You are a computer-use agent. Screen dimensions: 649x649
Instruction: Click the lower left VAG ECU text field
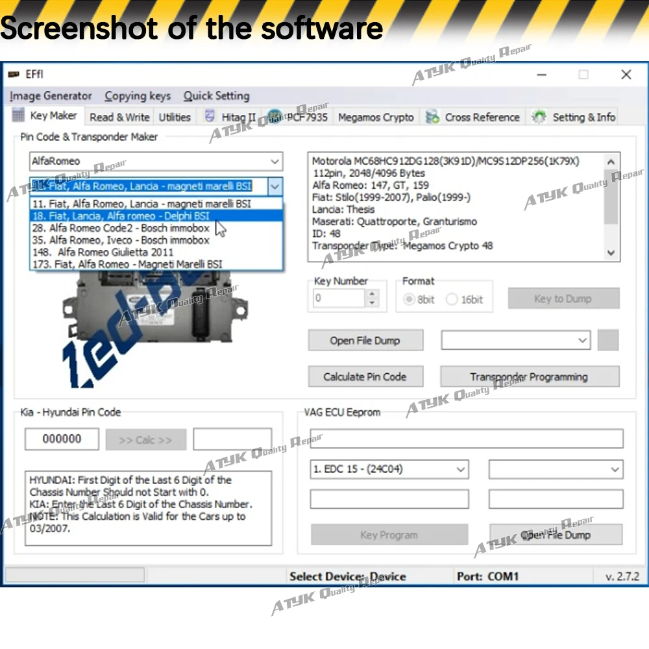pyautogui.click(x=389, y=499)
